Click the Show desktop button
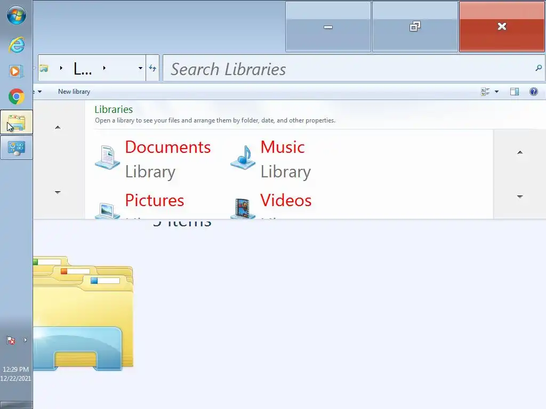 (17, 405)
